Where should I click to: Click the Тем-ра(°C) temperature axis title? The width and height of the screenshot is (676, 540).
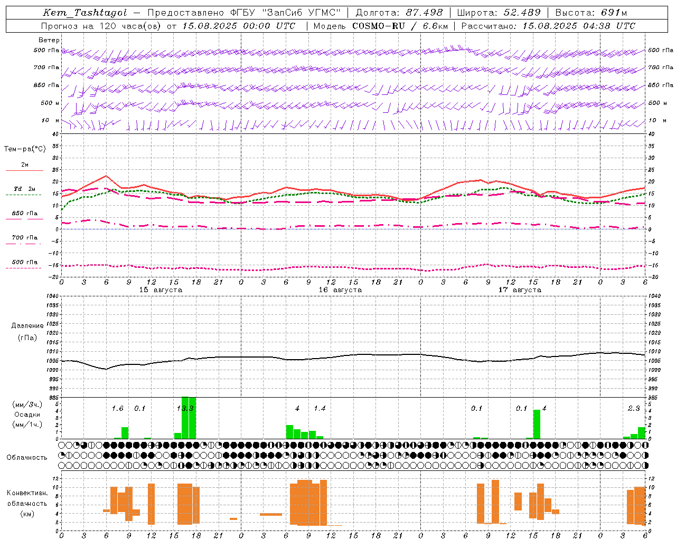[25, 149]
